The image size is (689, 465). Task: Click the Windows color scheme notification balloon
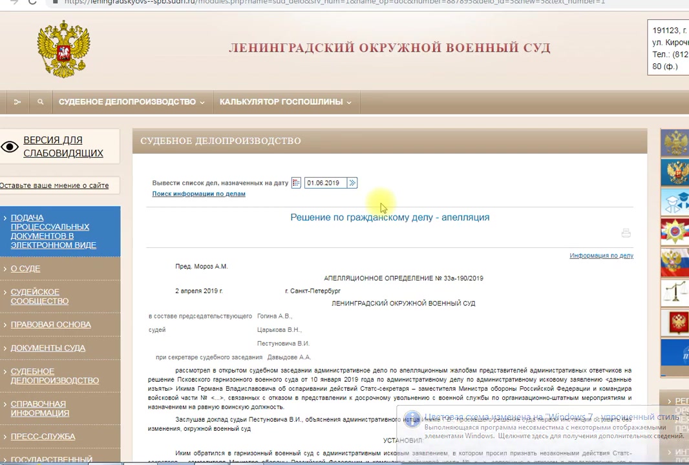[543, 433]
